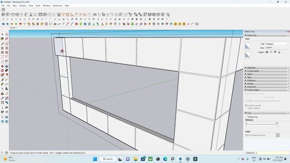This screenshot has height=163, width=290.
Task: Choose the Follow Me tool
Action: click(x=7, y=71)
